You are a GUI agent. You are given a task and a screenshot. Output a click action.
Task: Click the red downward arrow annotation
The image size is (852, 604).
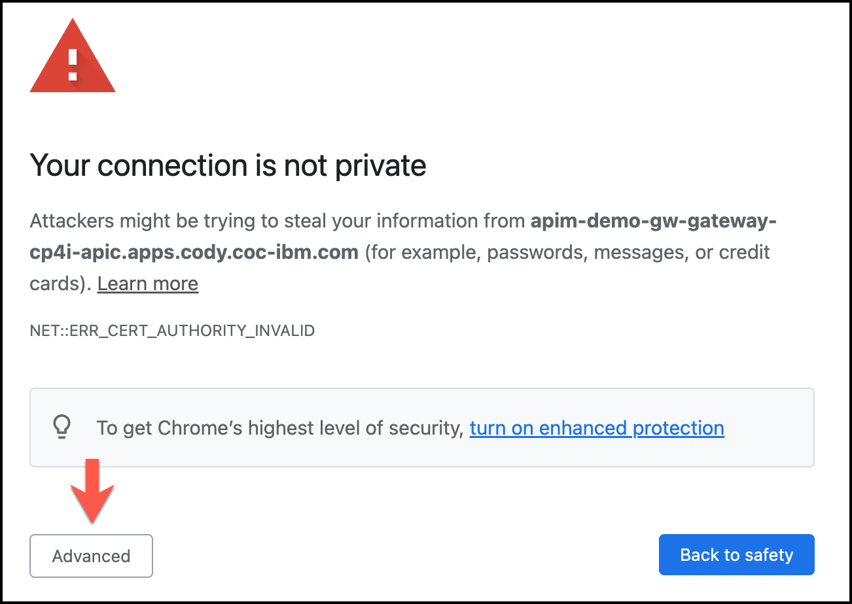click(x=92, y=490)
